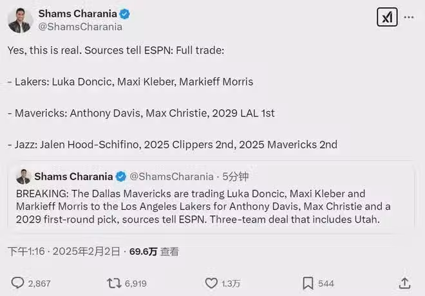Viewport: 425px width, 296px height.
Task: Click the 2,867 reply count
Action: [x=39, y=283]
